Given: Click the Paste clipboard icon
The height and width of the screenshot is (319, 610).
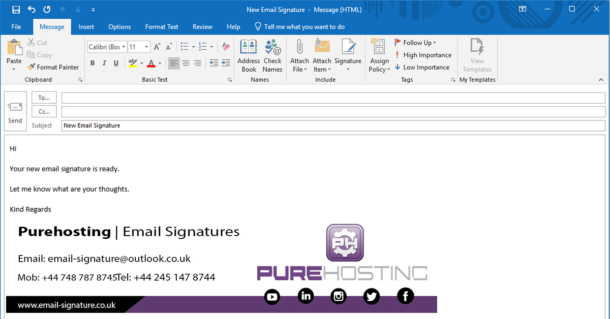Looking at the screenshot, I should (14, 47).
